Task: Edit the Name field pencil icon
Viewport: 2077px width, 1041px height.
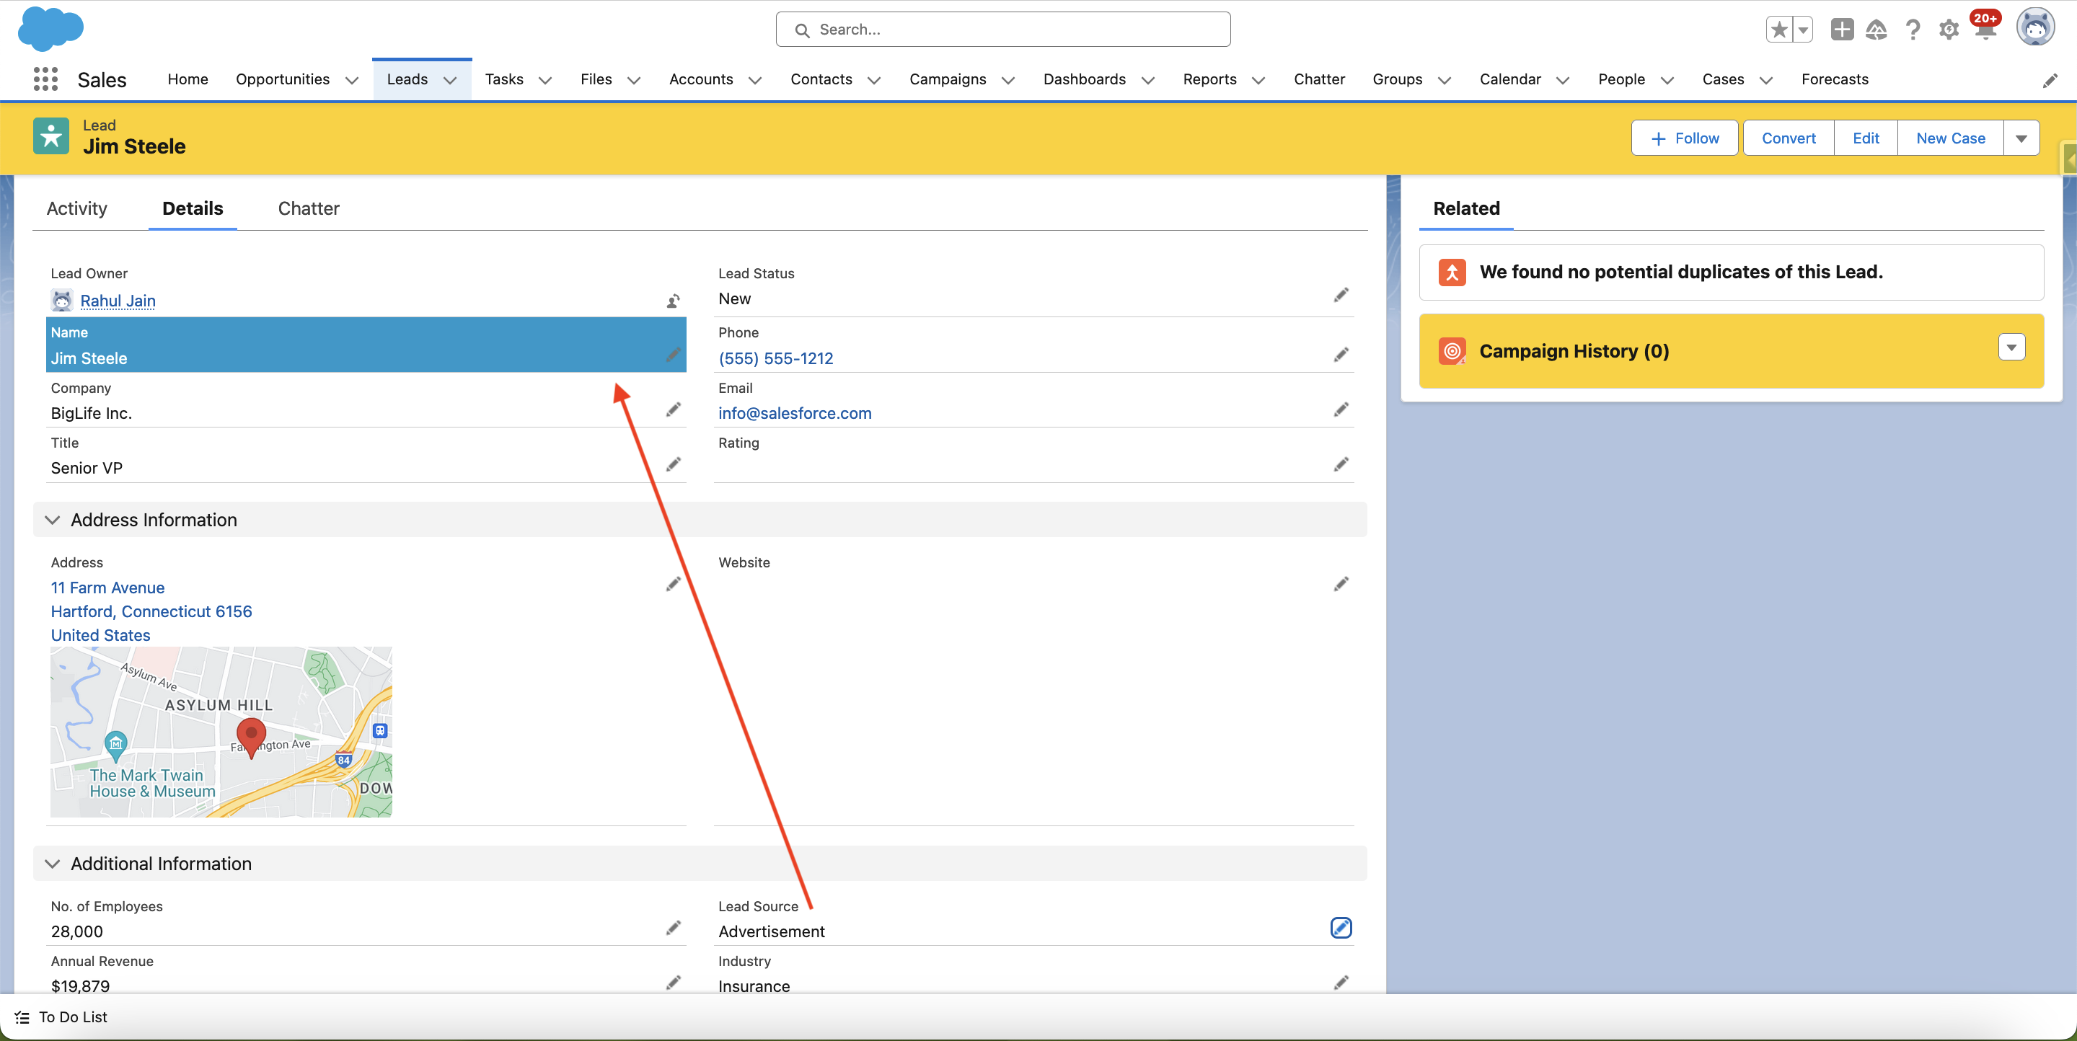Action: coord(674,355)
